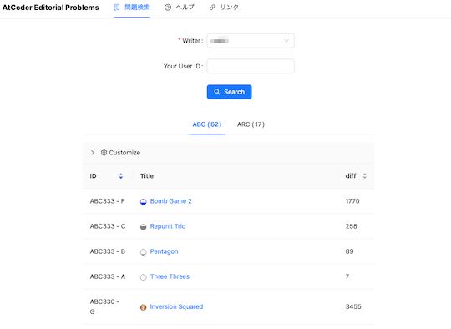Viewport: 451px width, 329px height.
Task: Switch to the ABC (62) tab
Action: [x=207, y=124]
